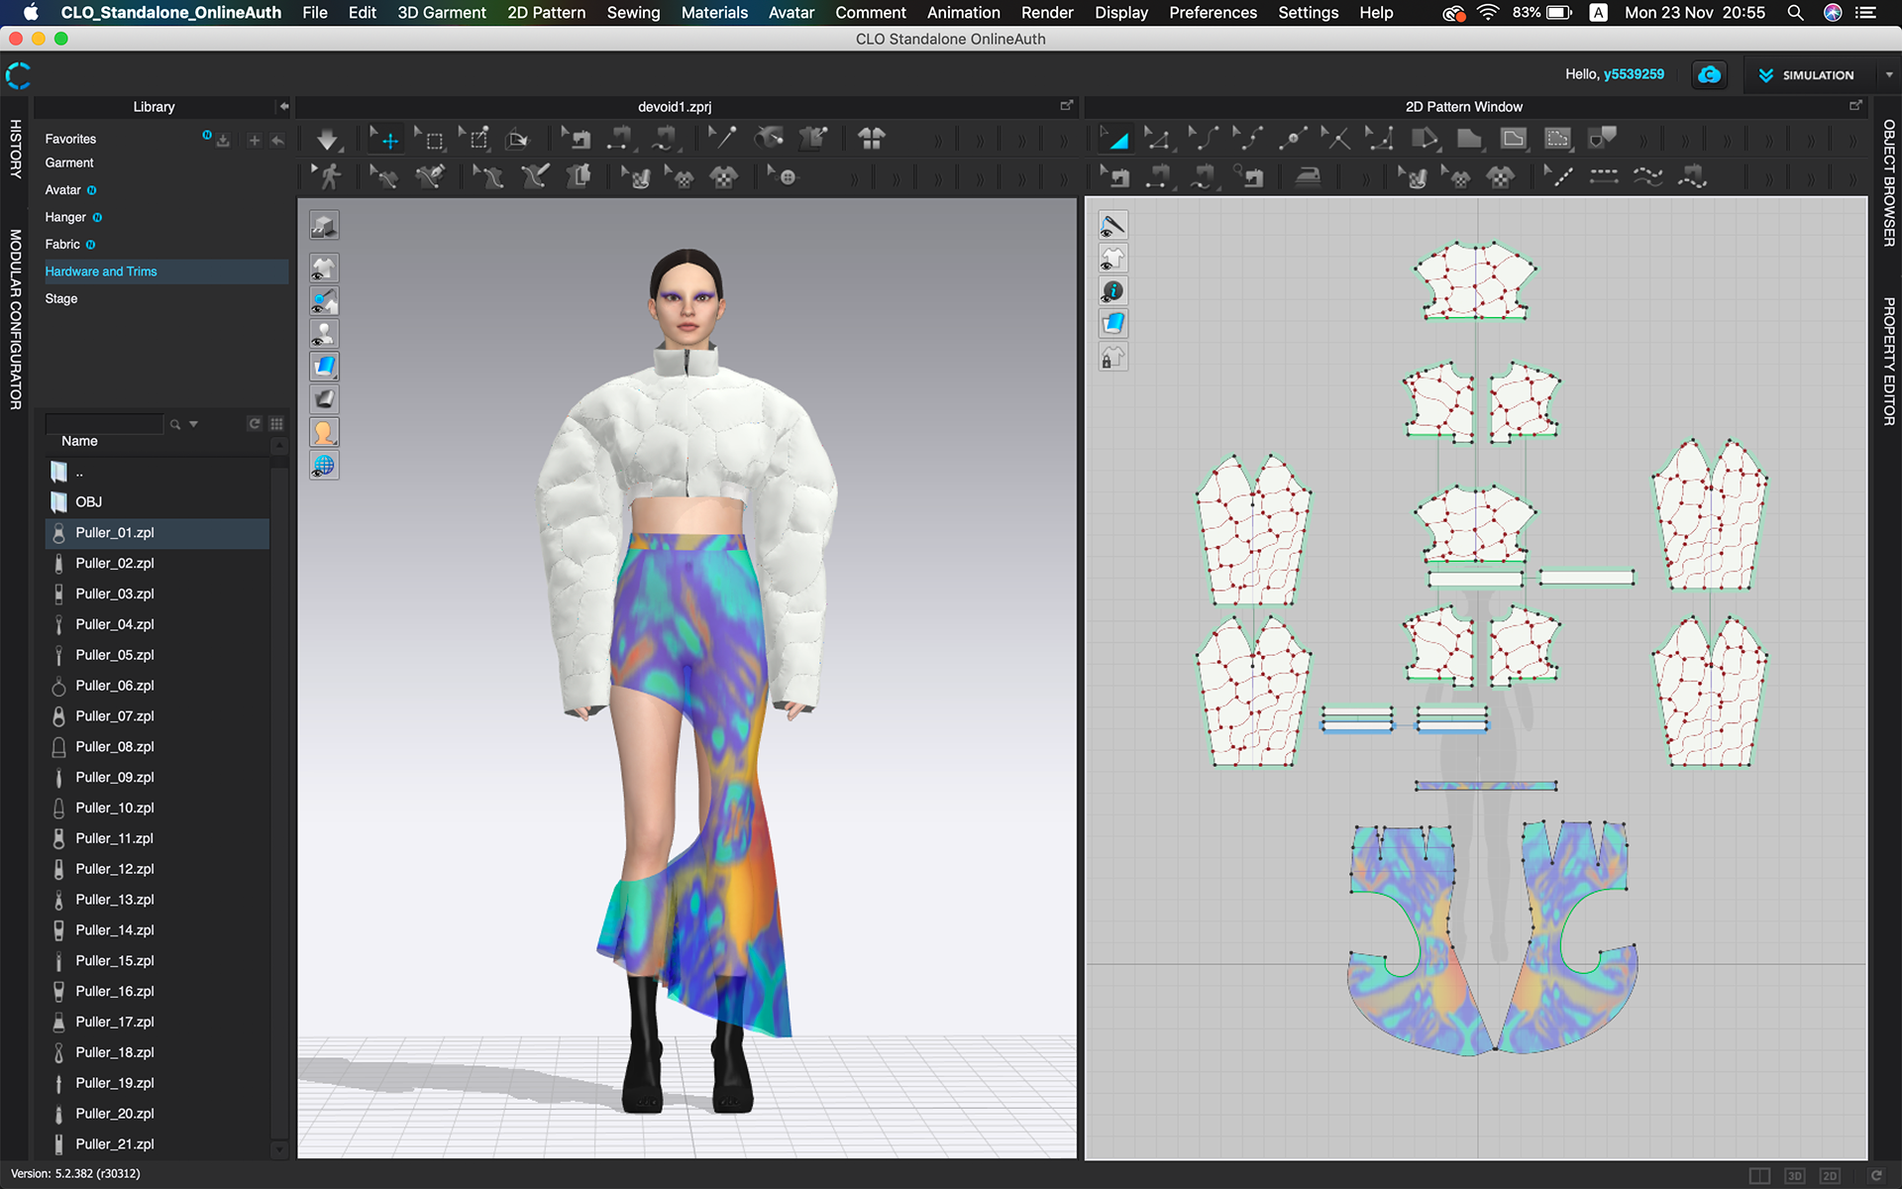The height and width of the screenshot is (1189, 1902).
Task: Select the Seam Puckering tool in 2D toolbar
Action: [x=1693, y=177]
